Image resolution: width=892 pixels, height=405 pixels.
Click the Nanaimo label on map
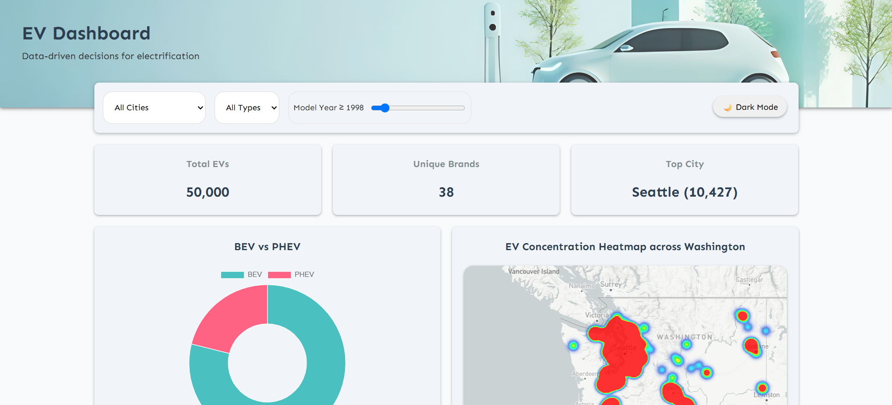[582, 286]
